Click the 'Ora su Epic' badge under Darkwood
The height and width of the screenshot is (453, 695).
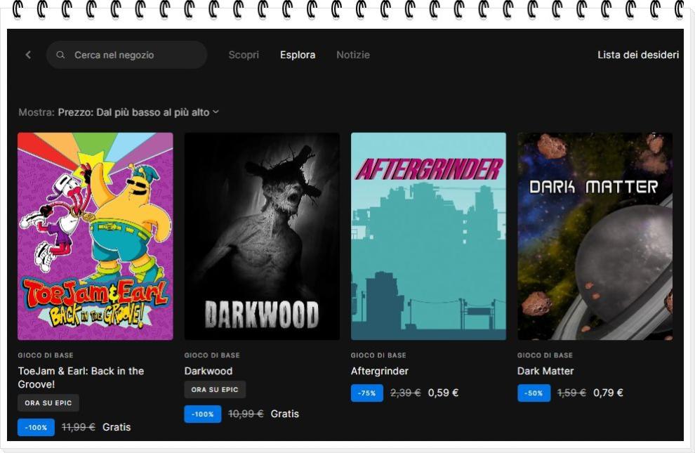(215, 390)
